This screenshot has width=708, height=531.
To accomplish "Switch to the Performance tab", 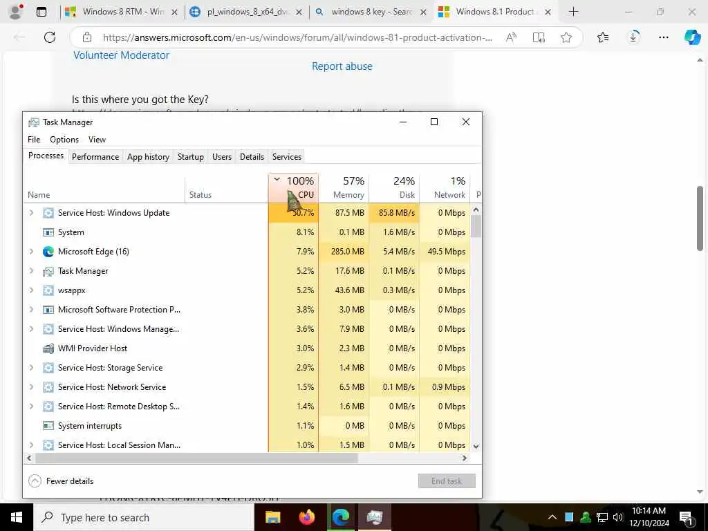I will tap(95, 157).
